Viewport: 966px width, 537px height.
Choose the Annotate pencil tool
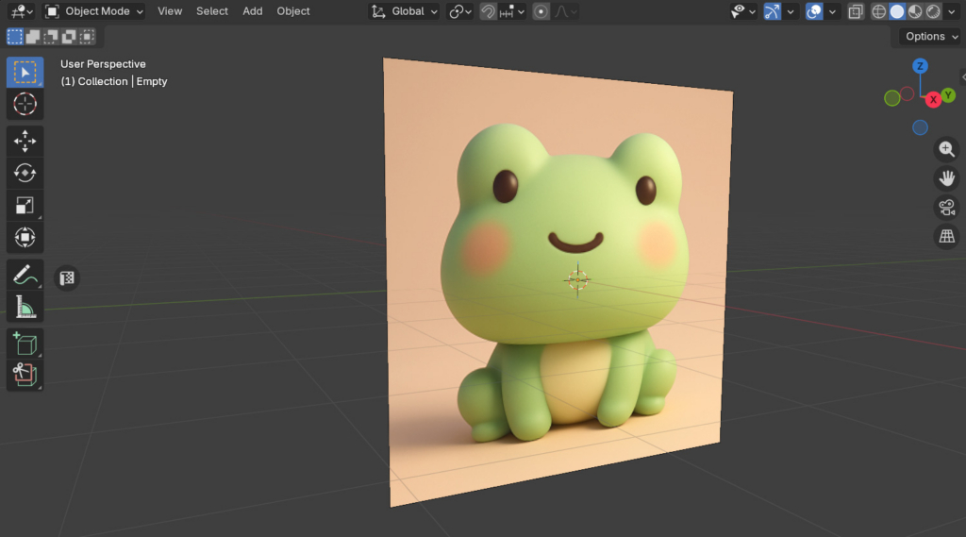(x=25, y=275)
